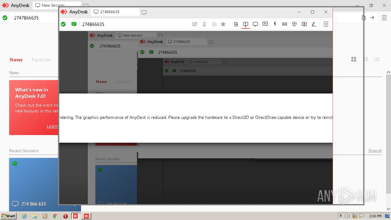Viewport: 391px width, 220px height.
Task: Show hidden system tray icons arrow
Action: pos(341,216)
